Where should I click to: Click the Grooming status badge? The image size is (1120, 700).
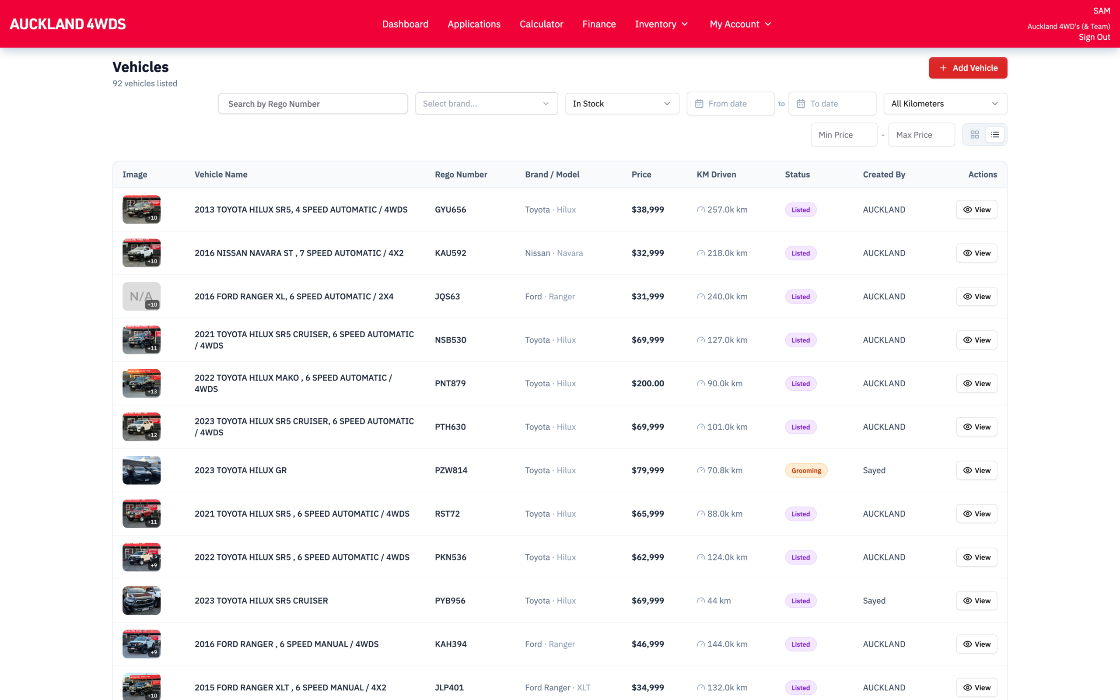click(x=806, y=471)
